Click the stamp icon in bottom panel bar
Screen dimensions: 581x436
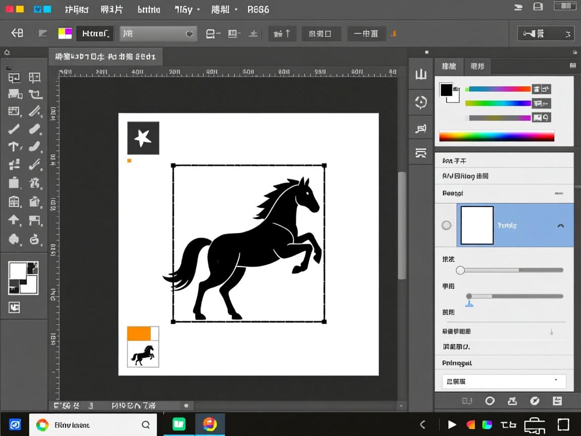[x=512, y=401]
